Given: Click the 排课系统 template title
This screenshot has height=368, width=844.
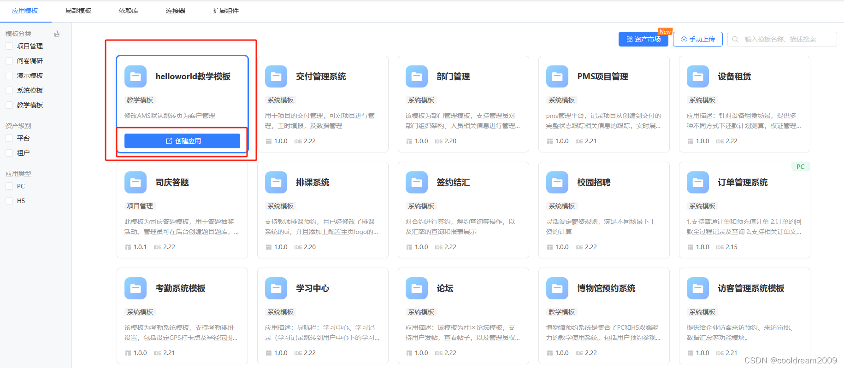Looking at the screenshot, I should [x=313, y=182].
